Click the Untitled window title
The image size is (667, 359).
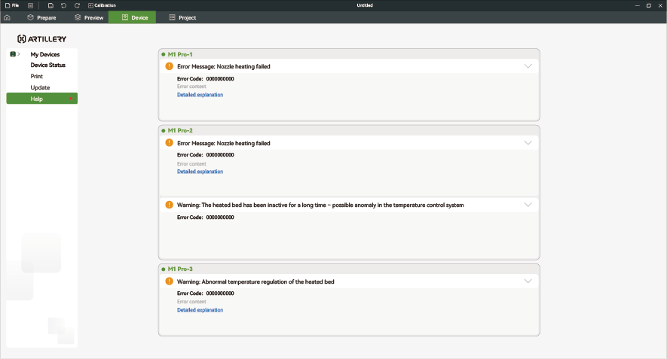point(365,5)
